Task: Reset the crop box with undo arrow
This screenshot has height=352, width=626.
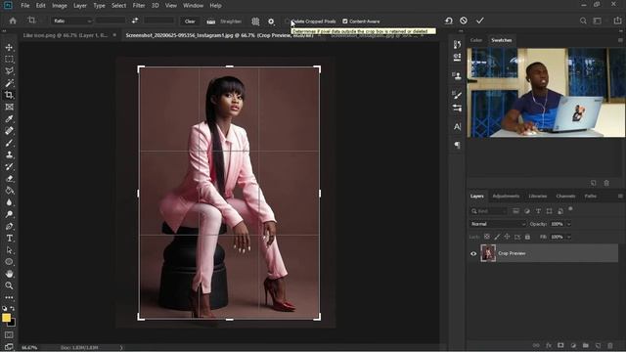Action: click(x=449, y=21)
